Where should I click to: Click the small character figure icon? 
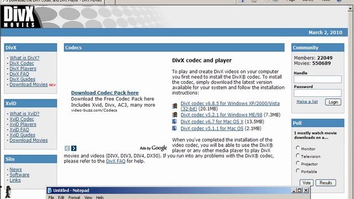pos(8,192)
